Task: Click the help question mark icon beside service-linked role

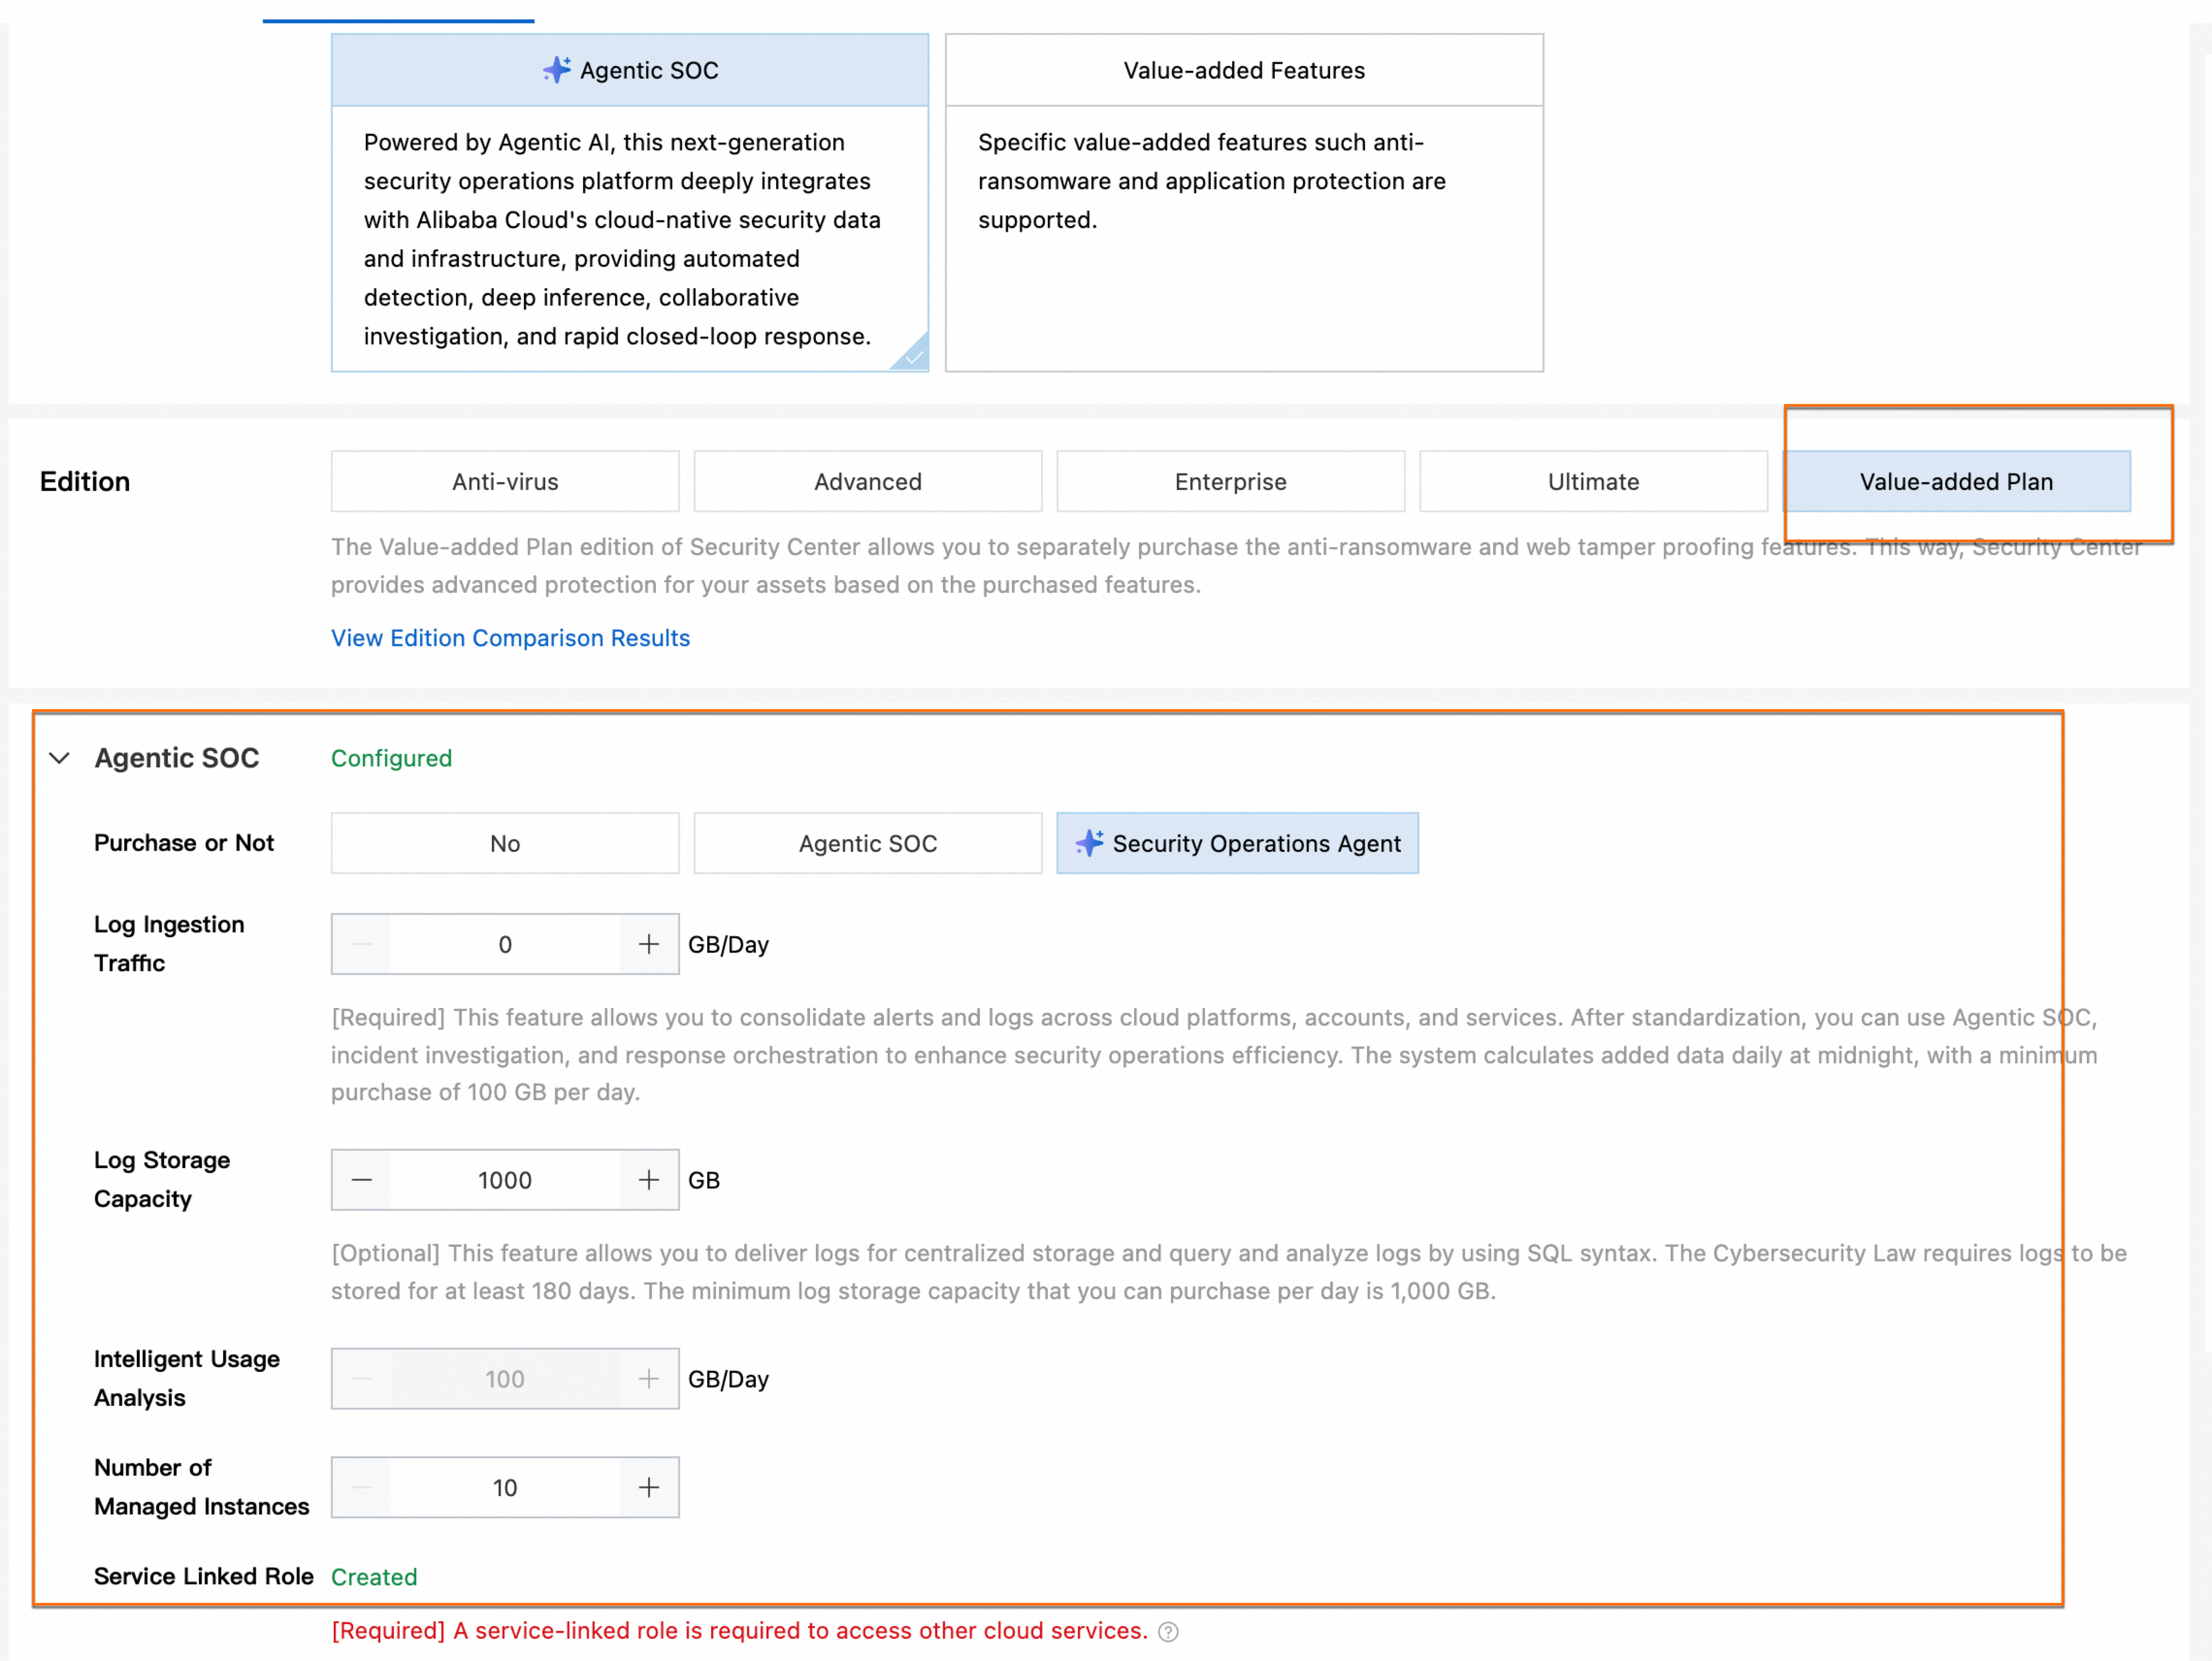Action: tap(1168, 1632)
